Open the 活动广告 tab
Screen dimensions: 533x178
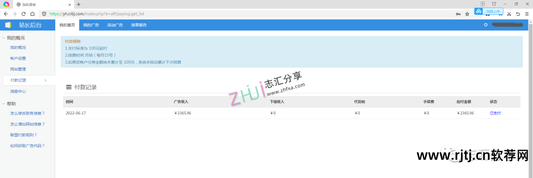click(115, 25)
